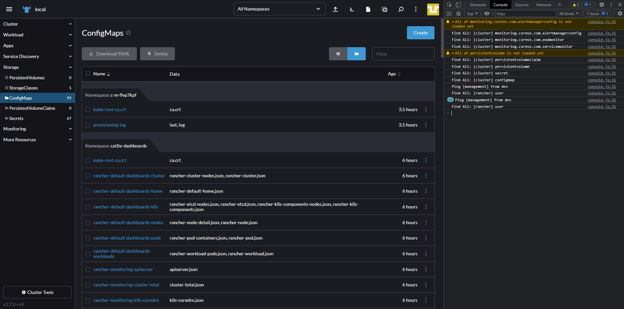
Task: Switch to the Network devtools tab
Action: (x=543, y=5)
